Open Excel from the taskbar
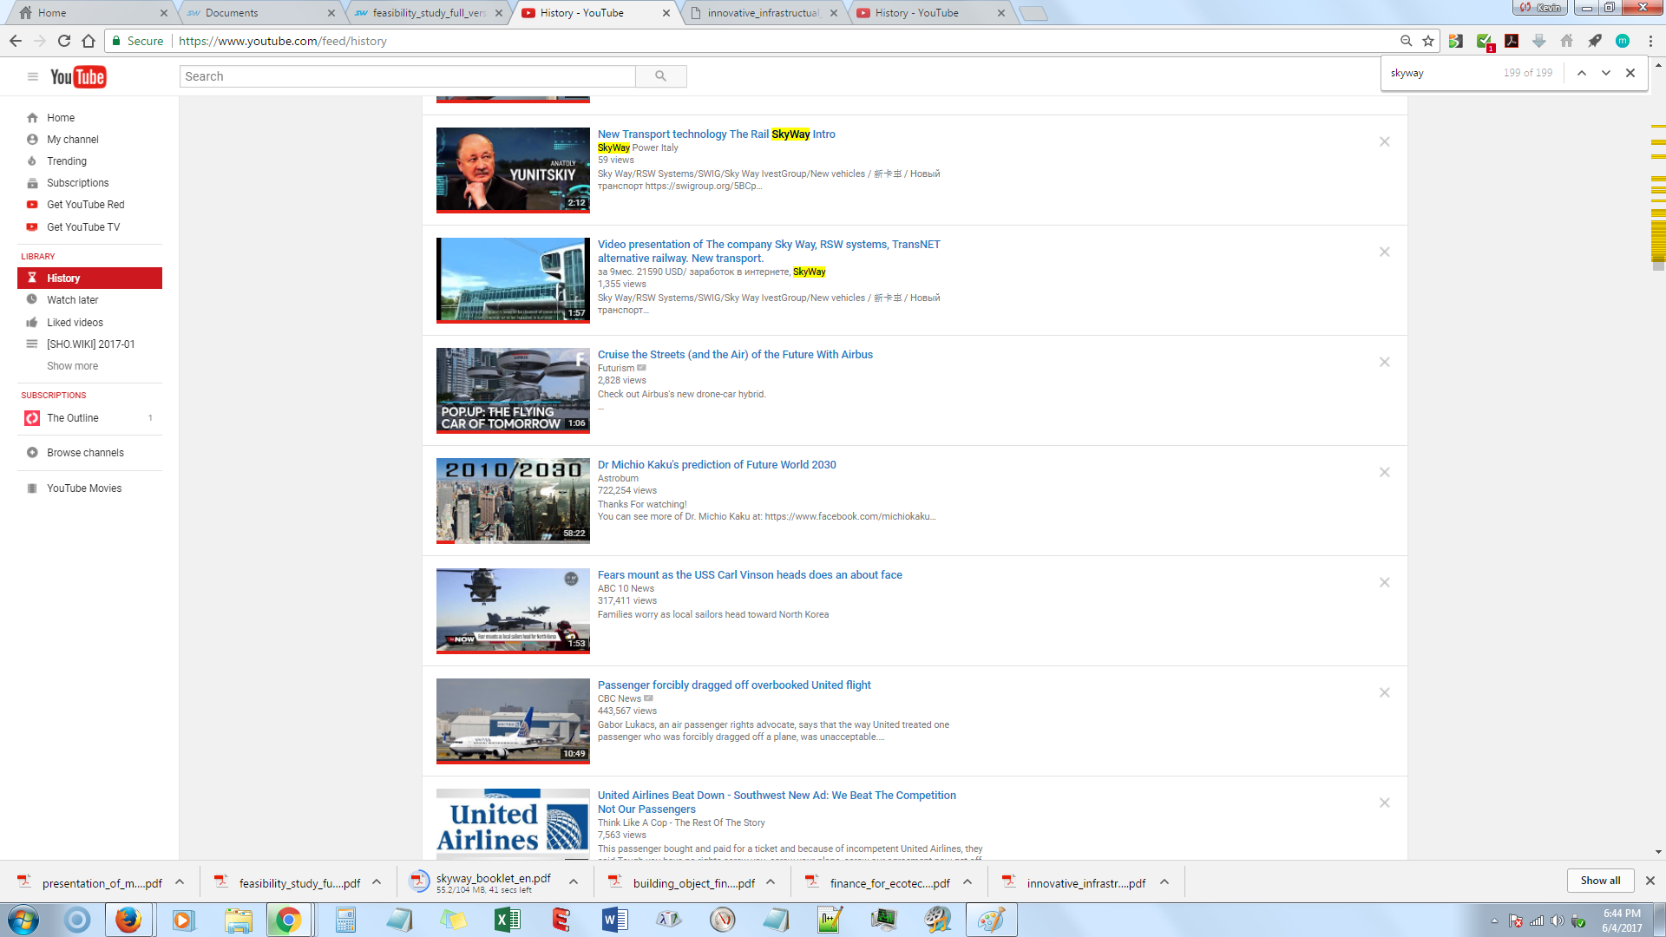Viewport: 1666px width, 937px height. tap(507, 920)
